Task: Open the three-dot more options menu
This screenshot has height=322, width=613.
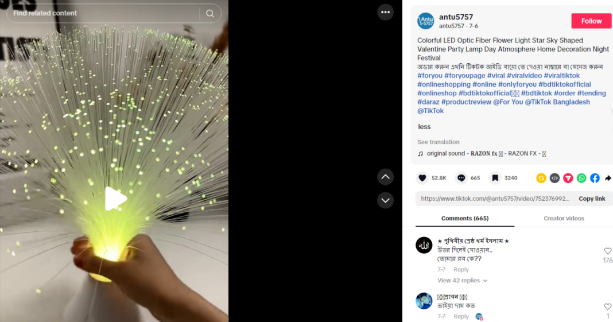Action: click(x=385, y=12)
